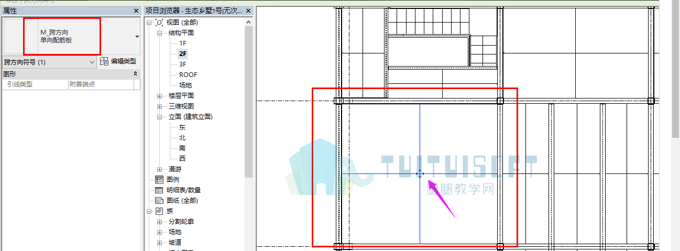
Task: Select the span direction symbol in drawing
Action: pyautogui.click(x=420, y=173)
